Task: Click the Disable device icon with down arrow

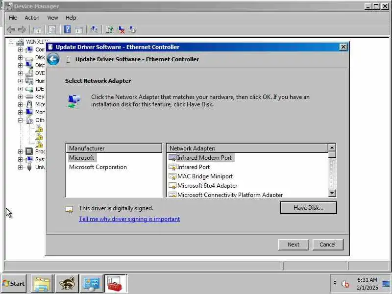Action: click(132, 30)
